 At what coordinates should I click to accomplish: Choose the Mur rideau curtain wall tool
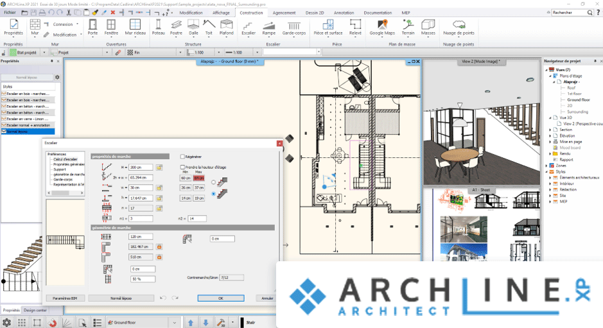(x=135, y=28)
